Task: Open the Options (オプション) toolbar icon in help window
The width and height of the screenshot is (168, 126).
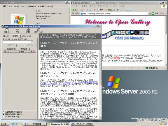Action: click(x=39, y=31)
